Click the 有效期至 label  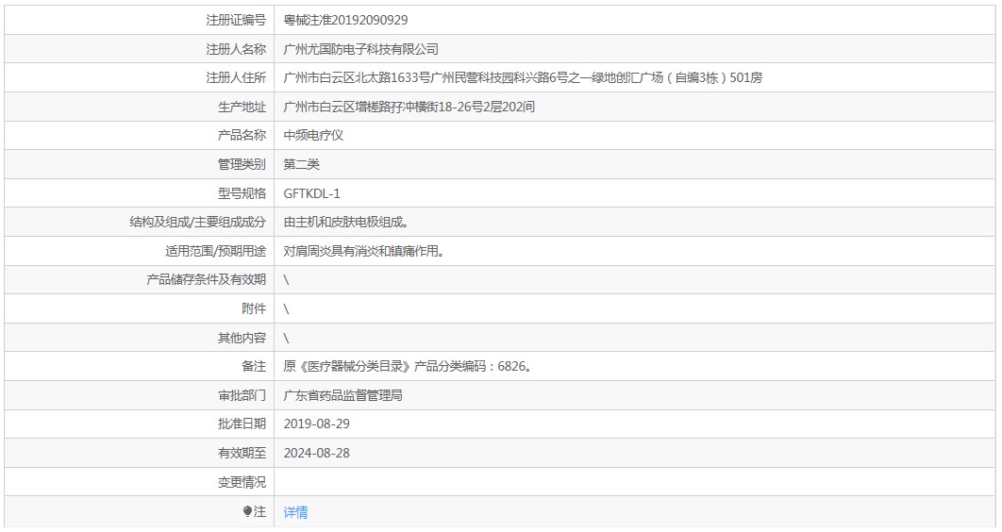coord(242,453)
